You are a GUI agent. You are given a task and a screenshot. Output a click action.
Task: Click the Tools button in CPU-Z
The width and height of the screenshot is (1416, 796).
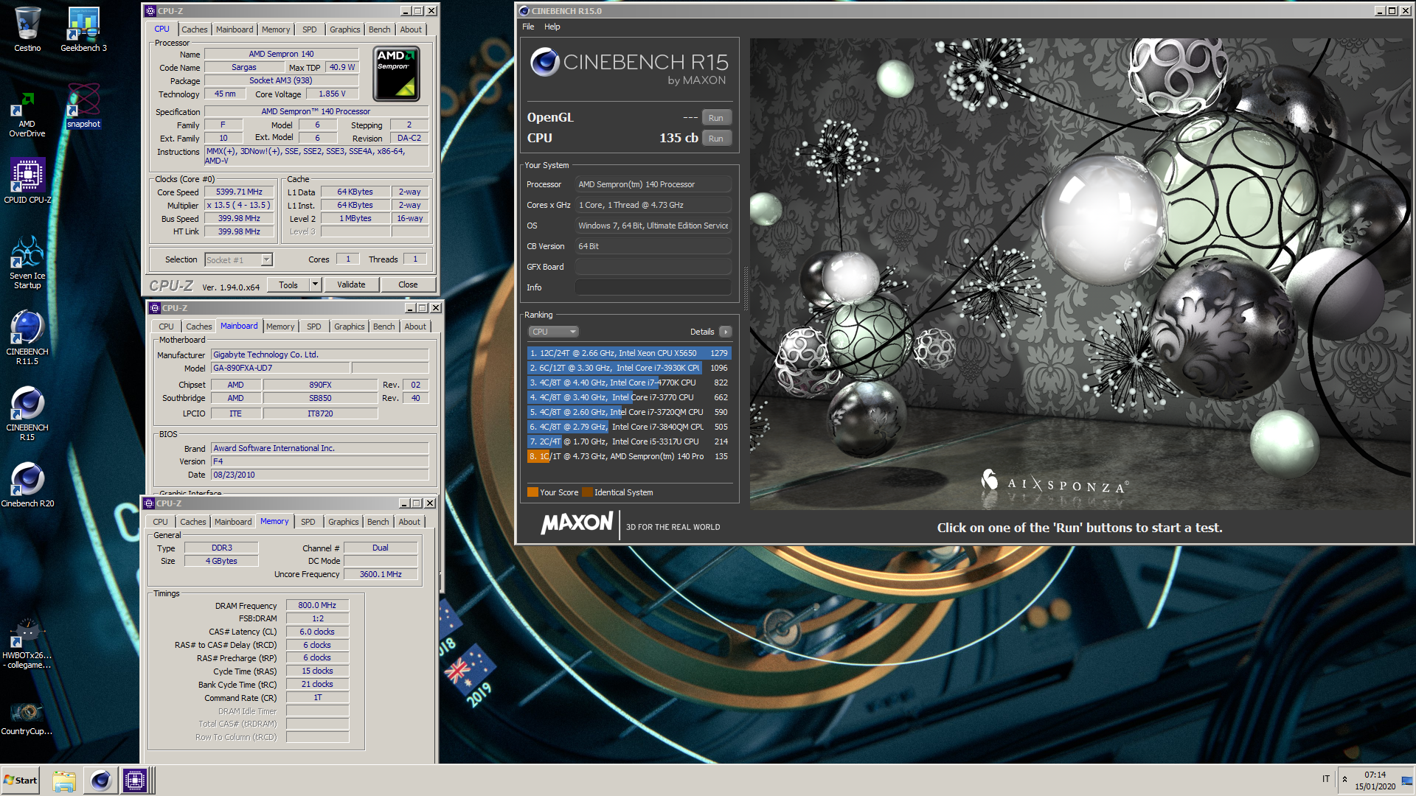[288, 284]
